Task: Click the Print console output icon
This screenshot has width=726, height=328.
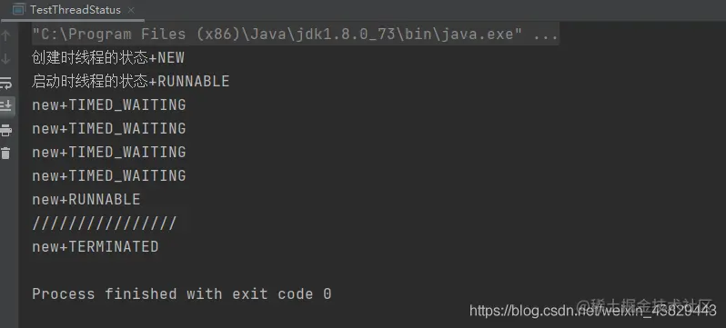Action: coord(5,130)
